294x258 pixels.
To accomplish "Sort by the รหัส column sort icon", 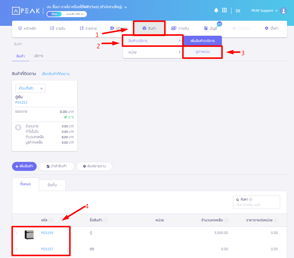I will point(51,220).
